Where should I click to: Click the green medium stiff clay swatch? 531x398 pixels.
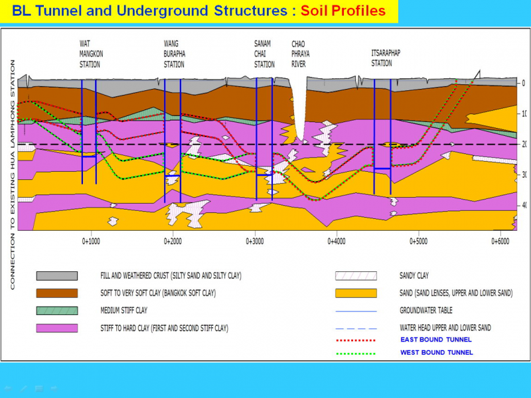pyautogui.click(x=56, y=310)
